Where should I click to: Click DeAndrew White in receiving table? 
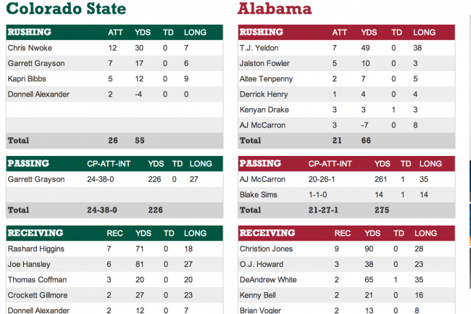tap(268, 280)
